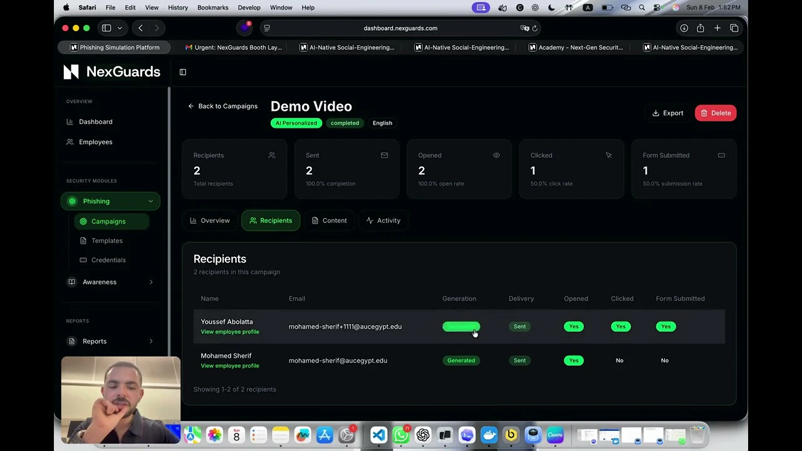Click Generated badge in Mohamed Sherif row
The image size is (802, 451).
[461, 361]
